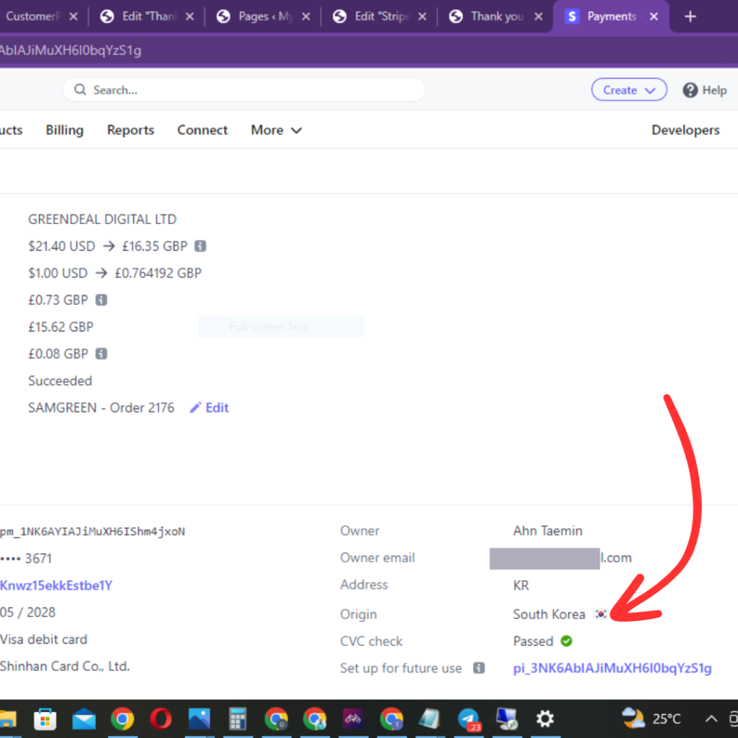Open Remote Desktop icon in taskbar
The width and height of the screenshot is (738, 738).
[507, 719]
